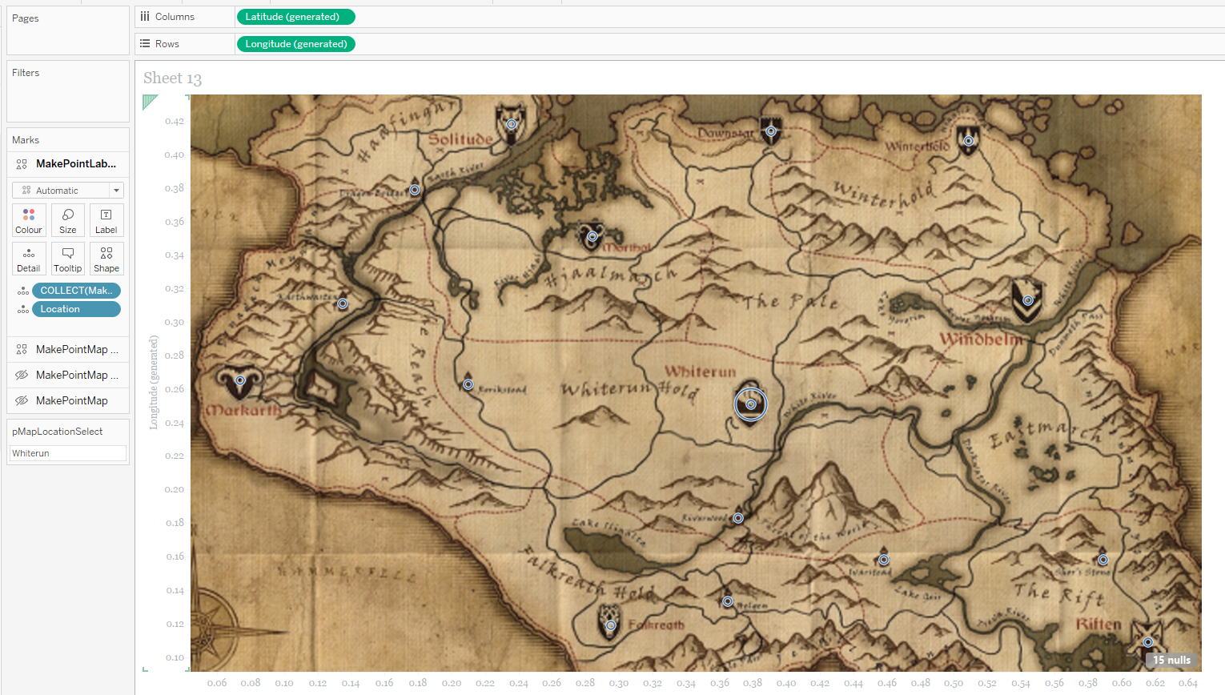
Task: Click the detail icon beside COLLECT pill
Action: point(23,291)
